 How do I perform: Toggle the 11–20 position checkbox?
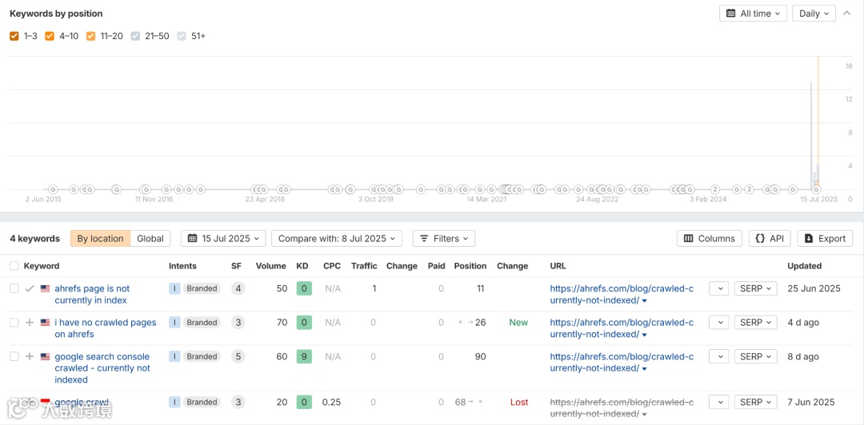coord(91,36)
